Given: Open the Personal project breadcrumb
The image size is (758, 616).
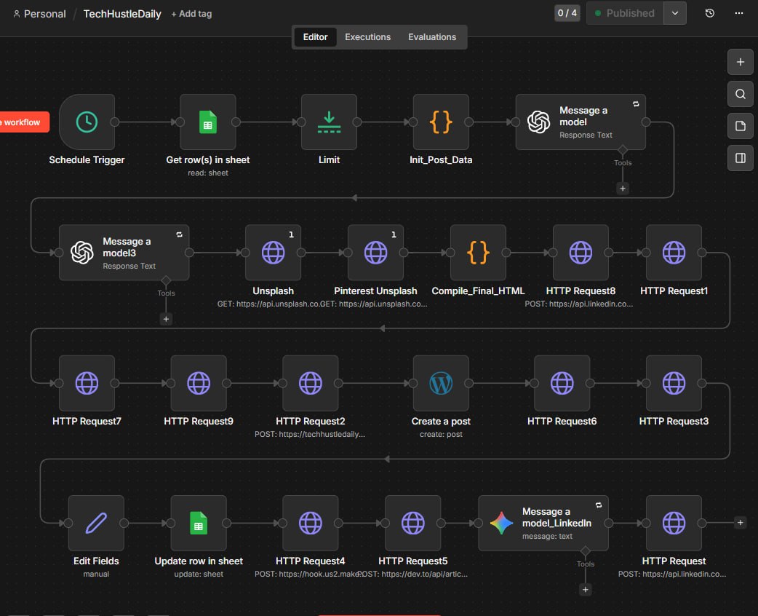Looking at the screenshot, I should point(39,14).
